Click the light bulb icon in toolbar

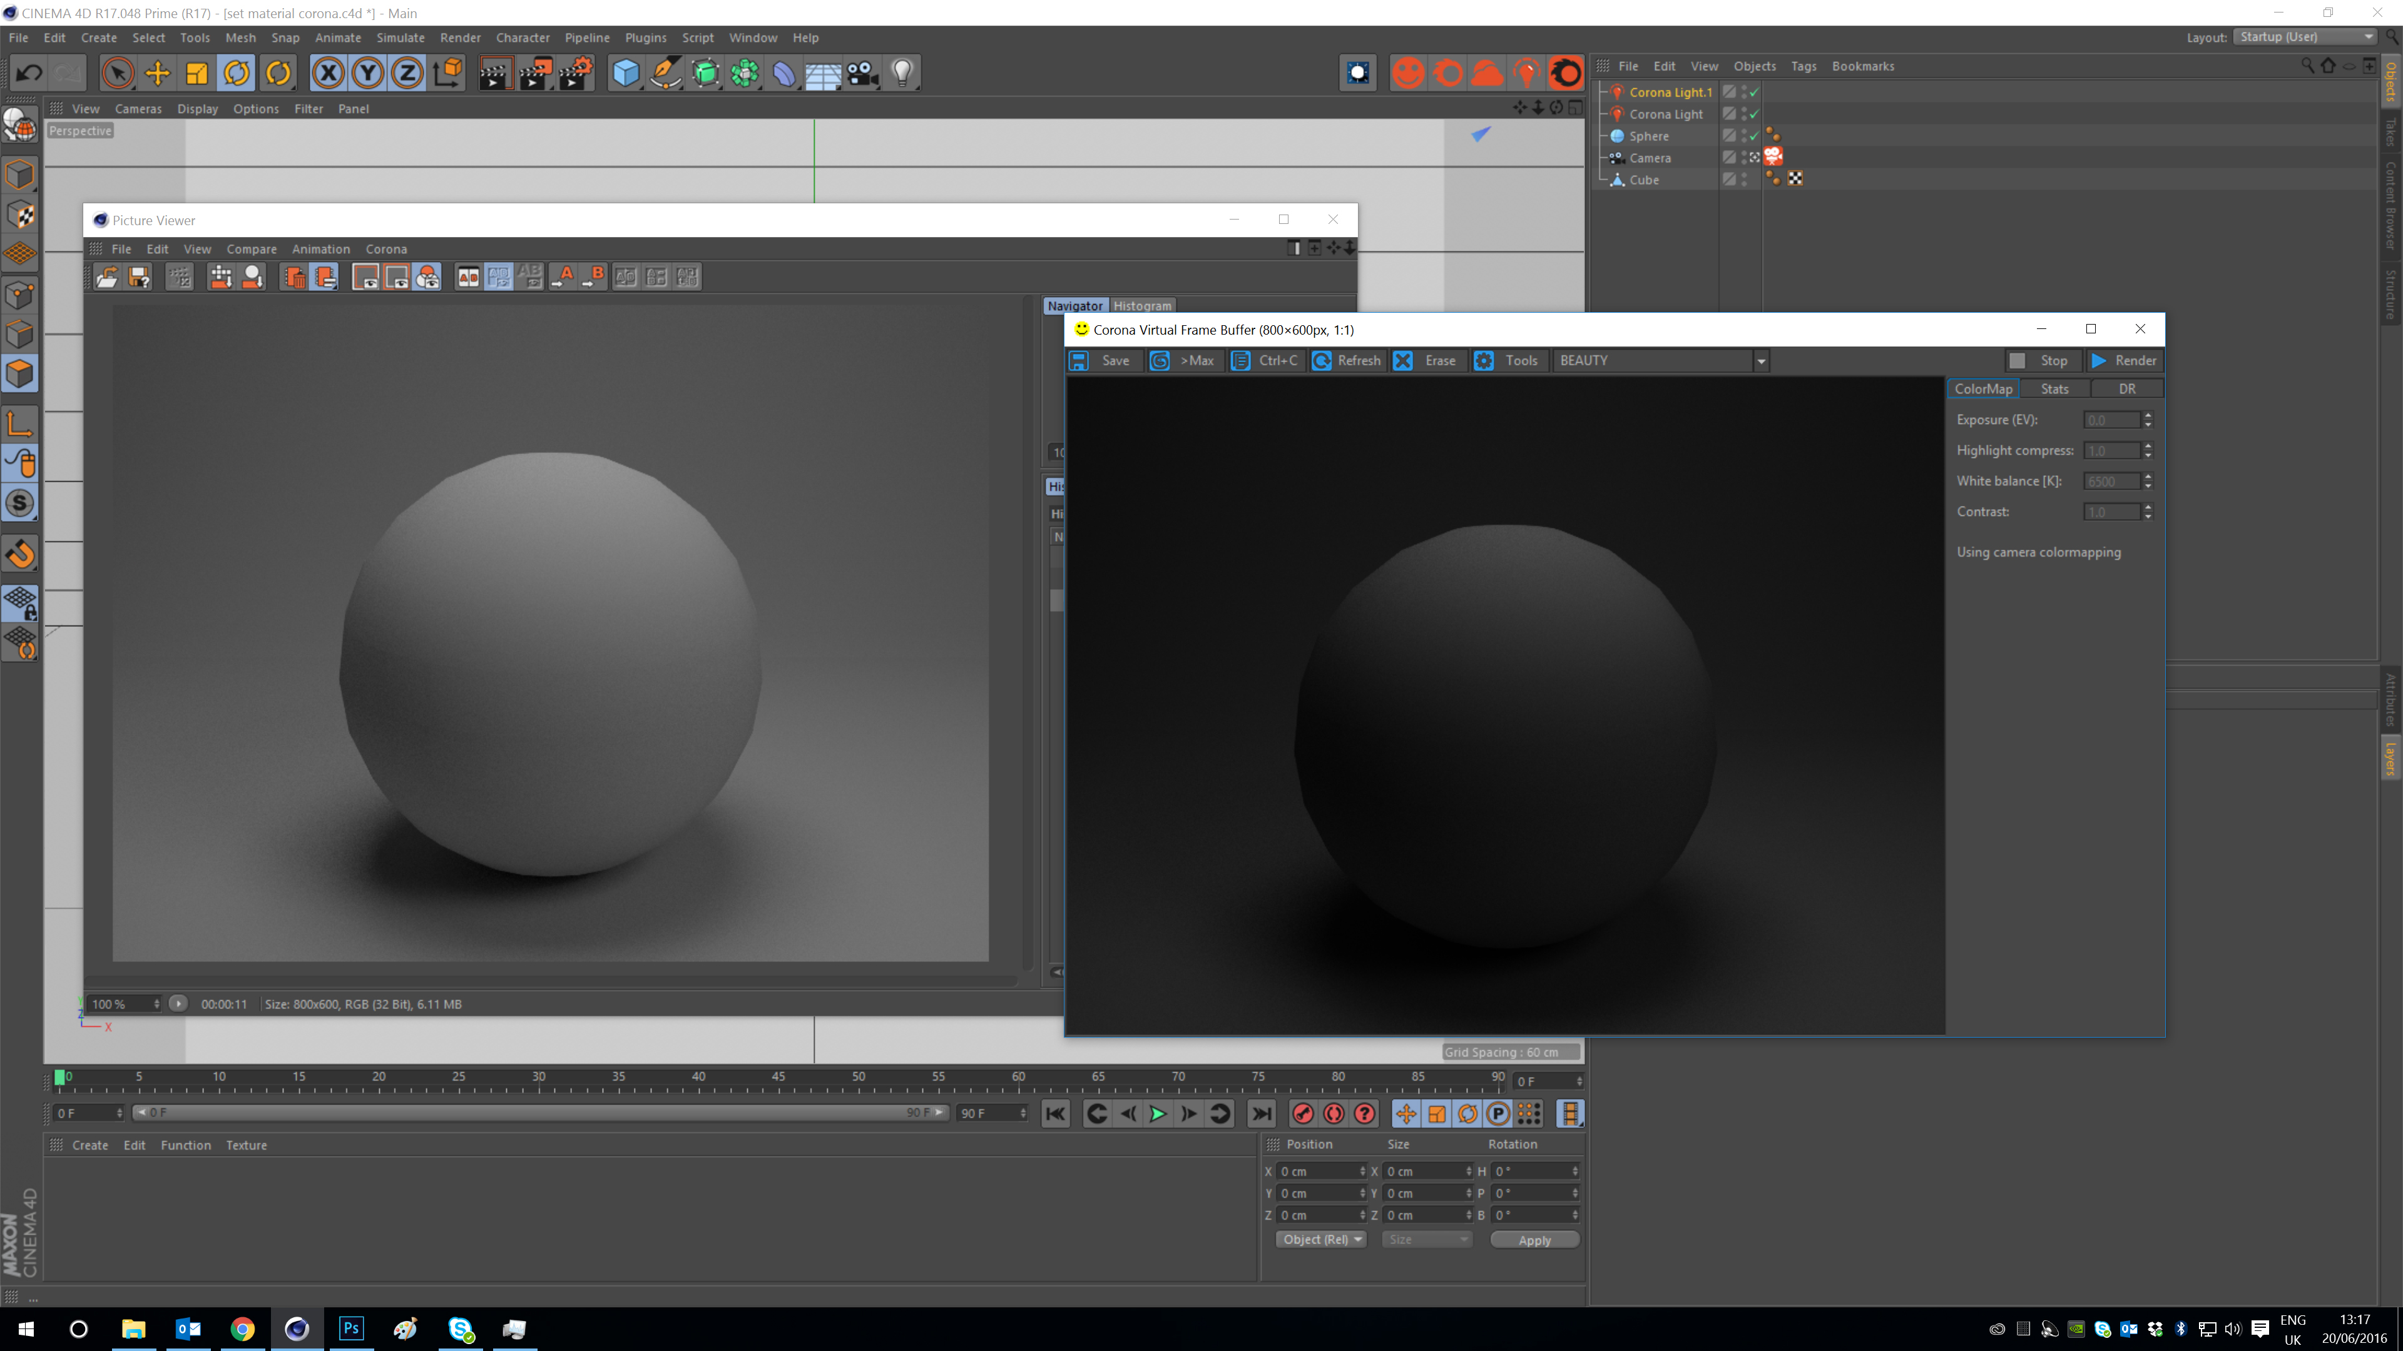(x=901, y=73)
